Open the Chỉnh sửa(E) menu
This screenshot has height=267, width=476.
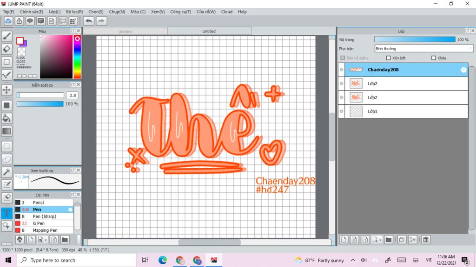(x=31, y=12)
